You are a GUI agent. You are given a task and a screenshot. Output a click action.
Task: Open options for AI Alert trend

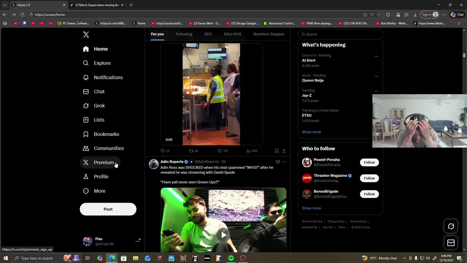[x=377, y=56]
